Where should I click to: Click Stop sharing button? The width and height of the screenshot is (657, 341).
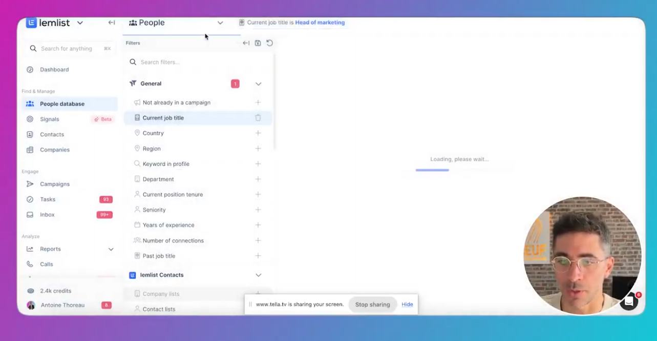372,305
